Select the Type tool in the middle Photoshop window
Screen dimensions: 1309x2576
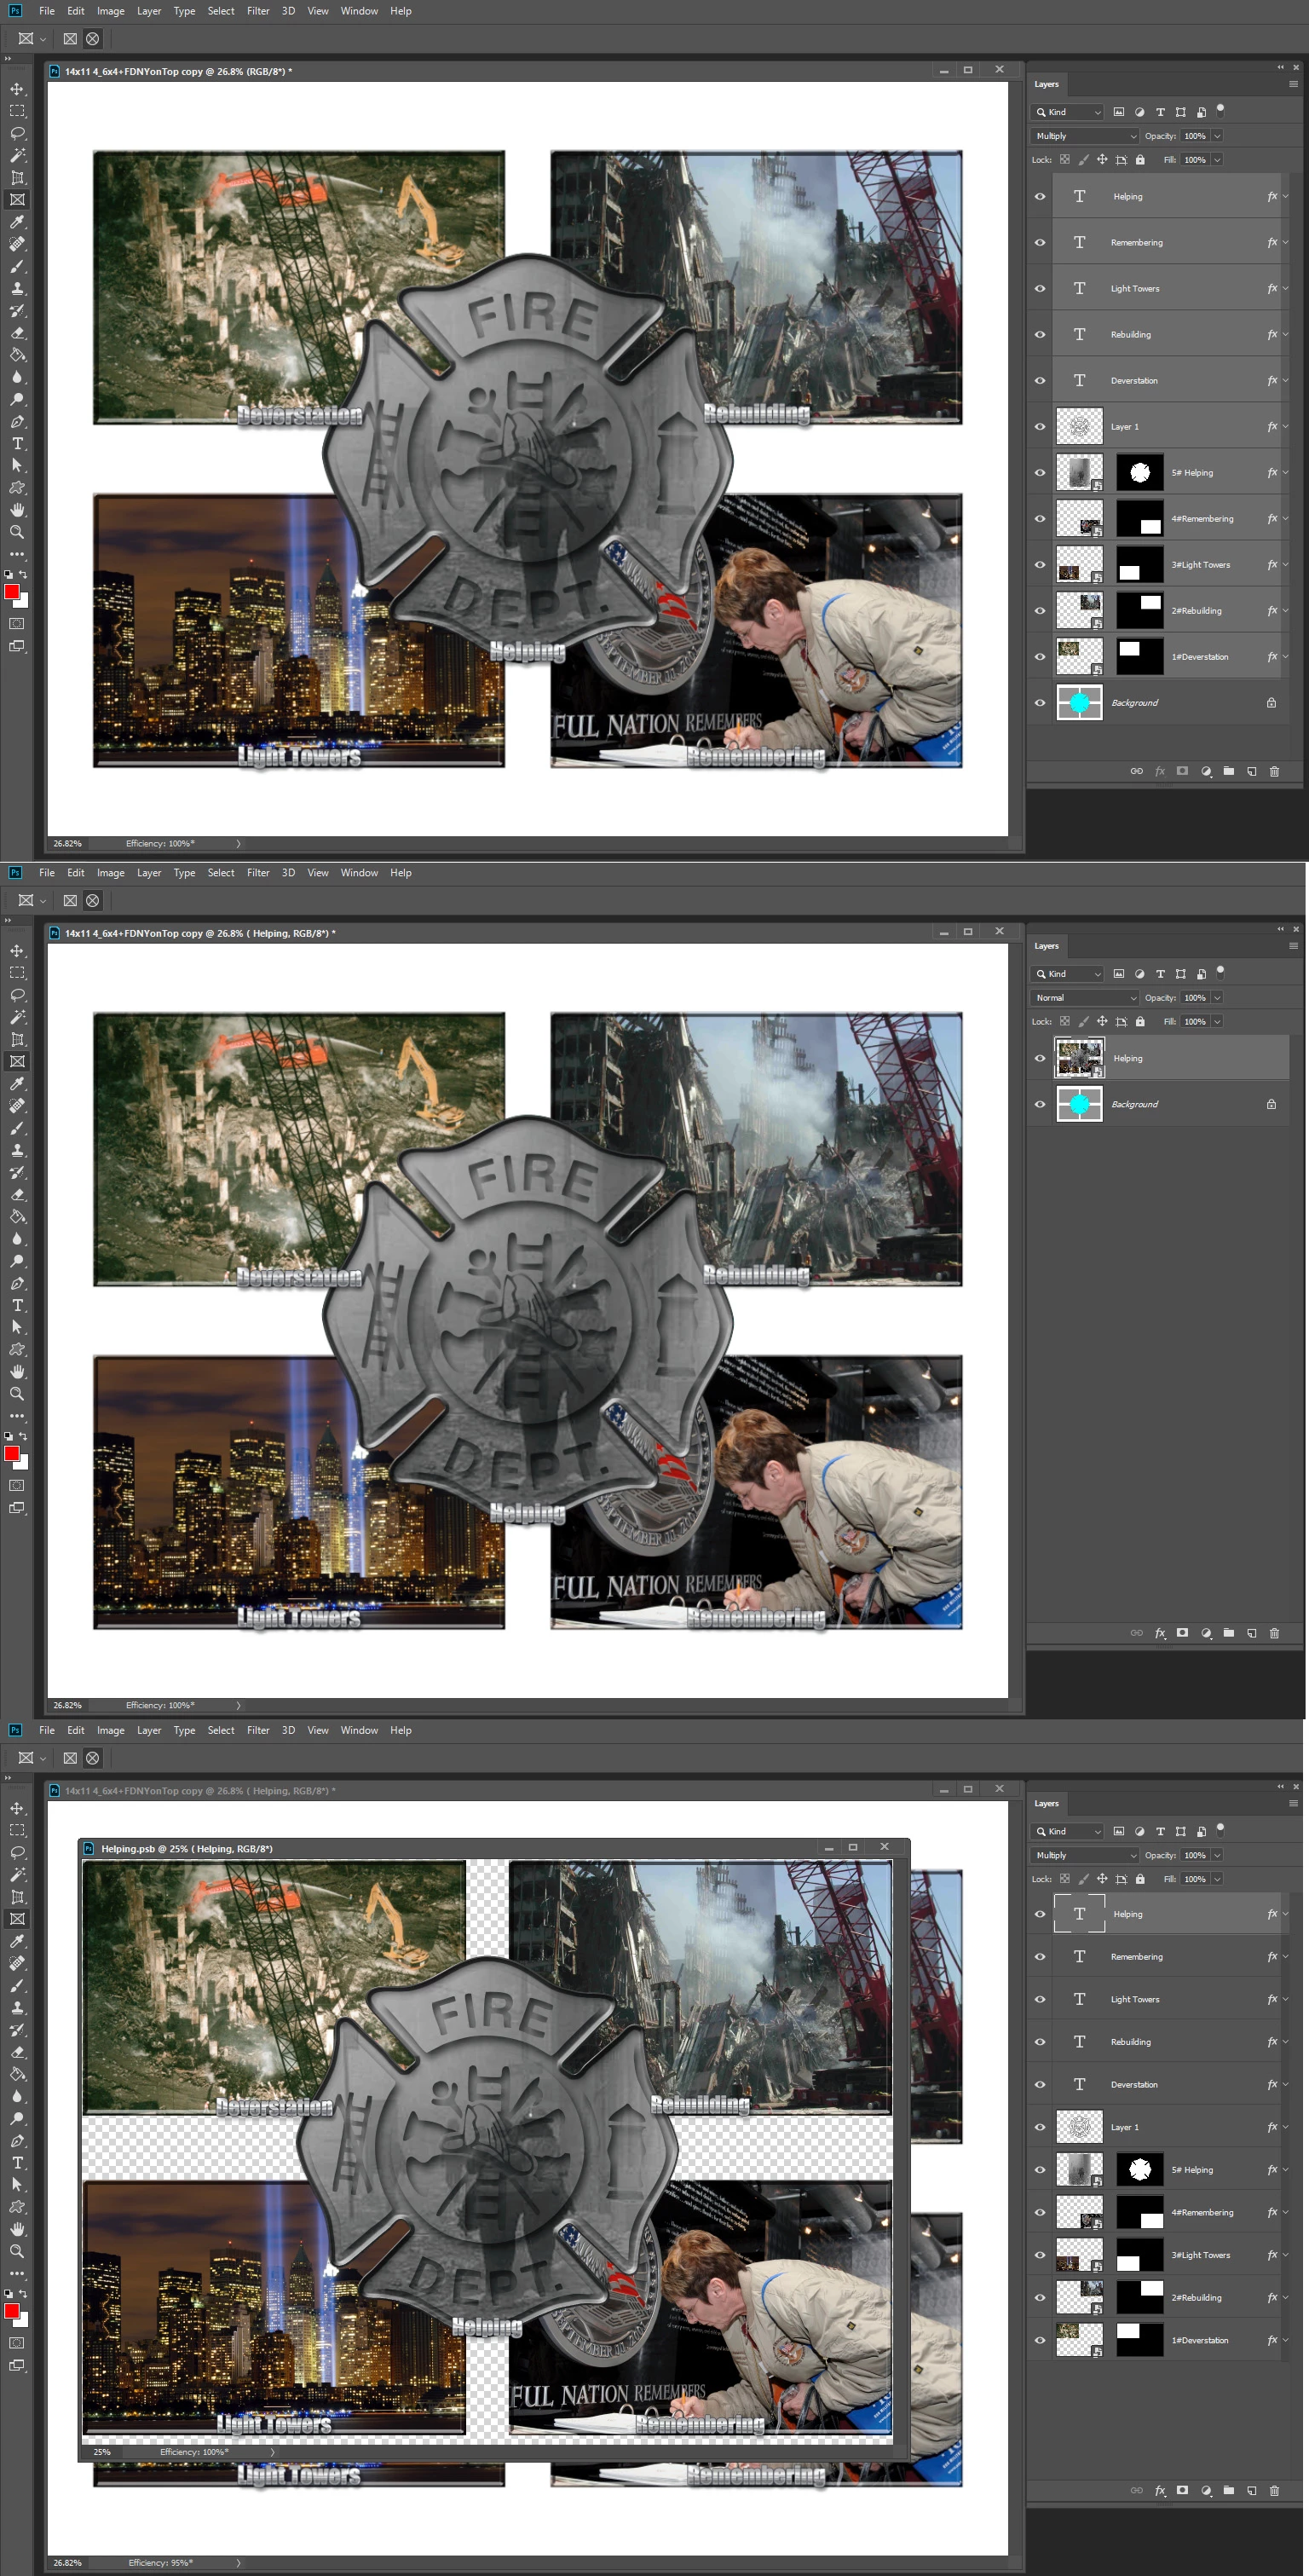pos(17,1305)
